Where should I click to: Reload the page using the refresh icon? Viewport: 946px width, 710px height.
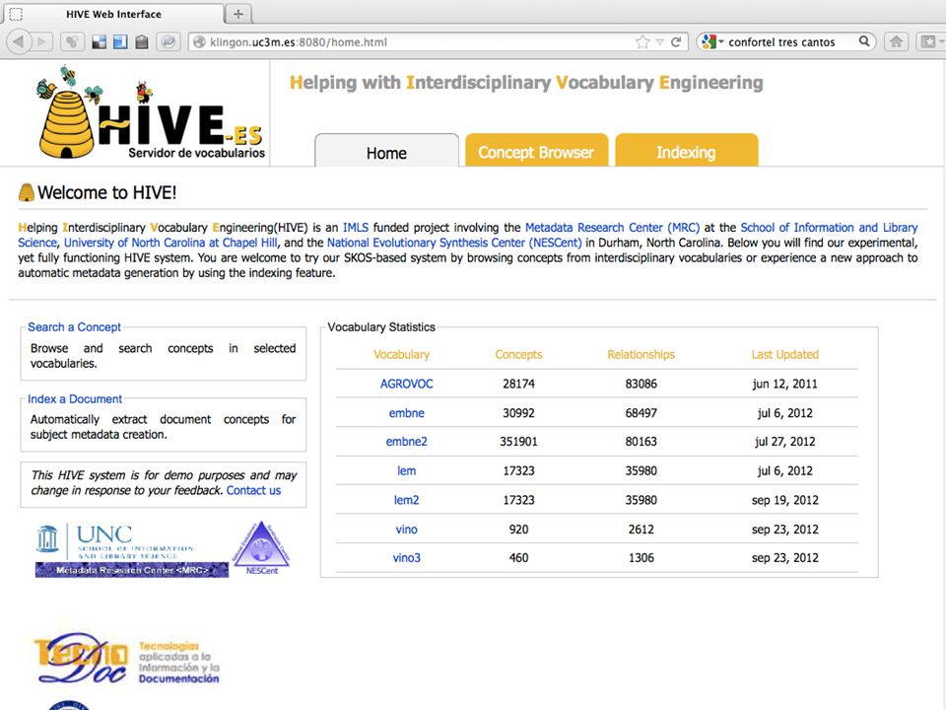(x=676, y=41)
